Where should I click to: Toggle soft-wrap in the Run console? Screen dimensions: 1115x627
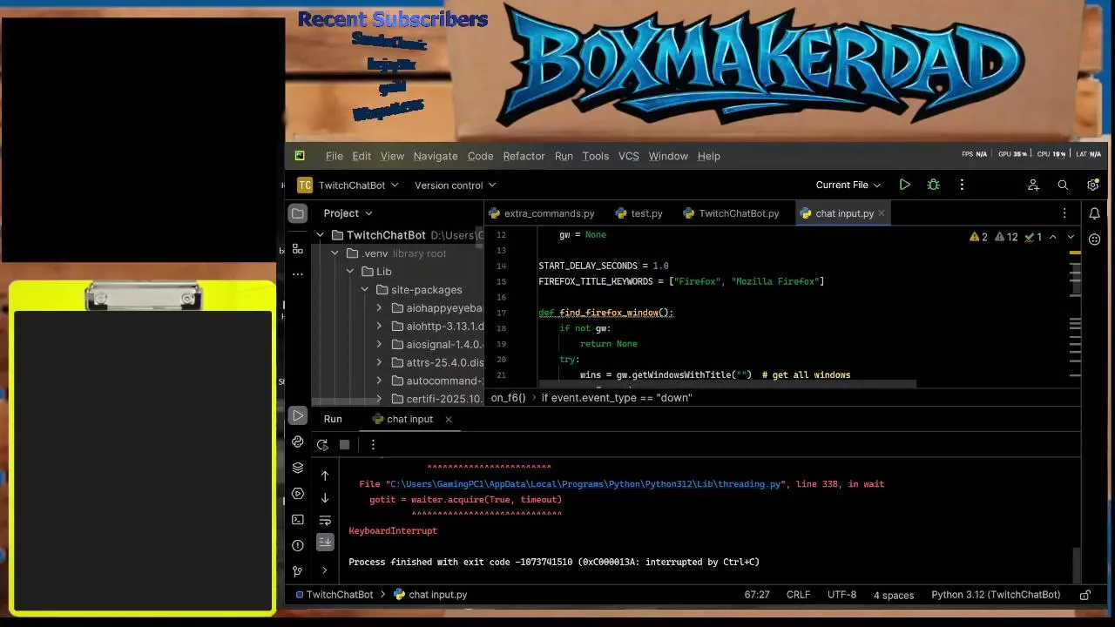pyautogui.click(x=325, y=521)
